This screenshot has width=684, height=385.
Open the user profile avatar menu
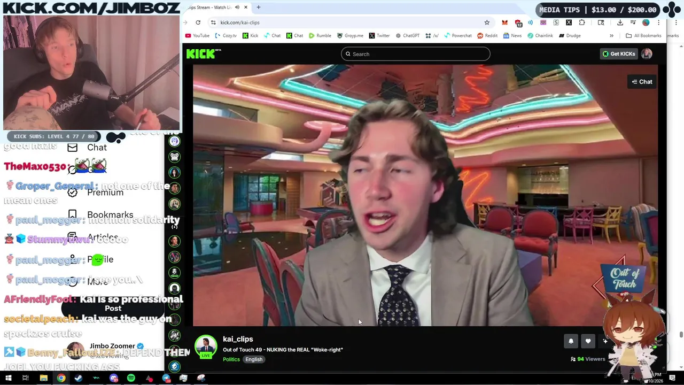[647, 53]
